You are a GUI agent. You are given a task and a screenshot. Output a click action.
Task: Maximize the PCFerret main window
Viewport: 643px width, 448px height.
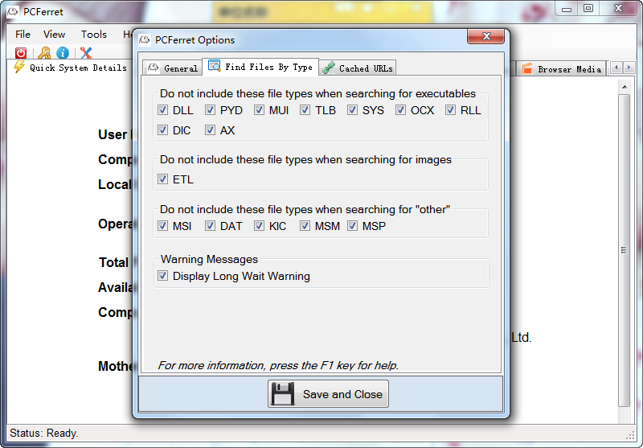point(588,9)
